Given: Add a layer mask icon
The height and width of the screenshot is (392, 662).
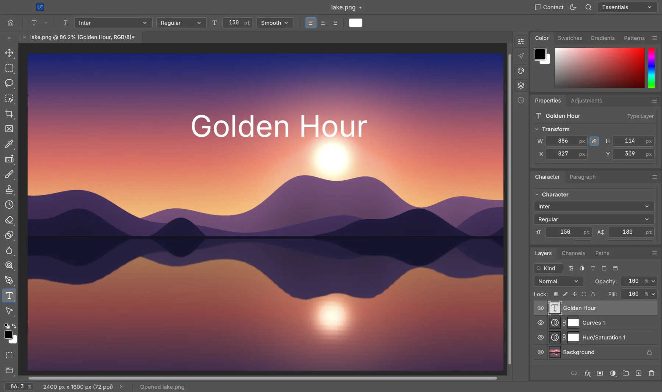Looking at the screenshot, I should 600,373.
